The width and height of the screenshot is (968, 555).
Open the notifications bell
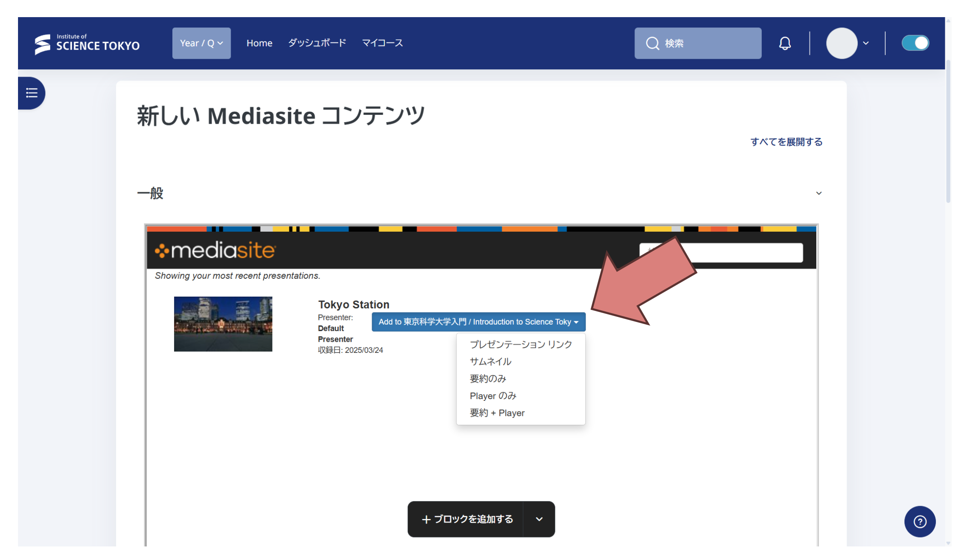pos(785,43)
